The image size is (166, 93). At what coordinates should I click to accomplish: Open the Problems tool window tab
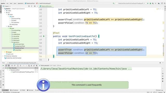tap(14, 90)
